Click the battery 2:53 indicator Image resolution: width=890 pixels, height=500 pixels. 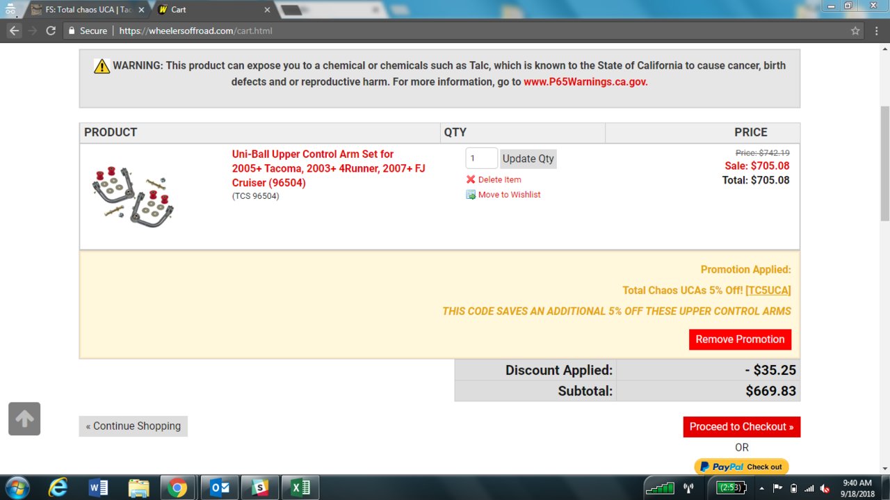[732, 487]
